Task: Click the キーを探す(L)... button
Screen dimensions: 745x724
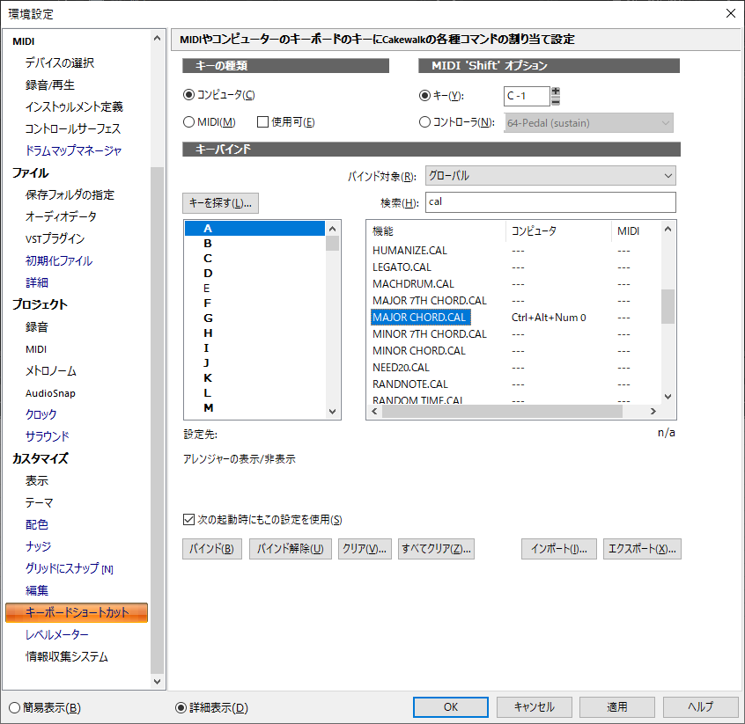Action: click(220, 203)
